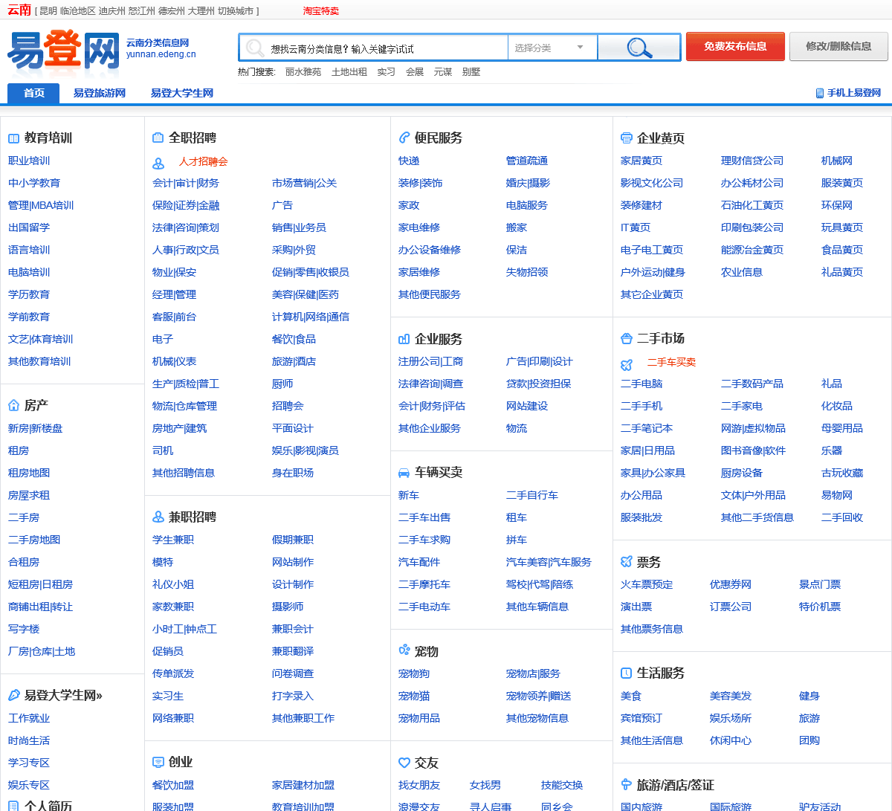This screenshot has height=811, width=892.
Task: Open 二手数码产品 link
Action: (752, 384)
